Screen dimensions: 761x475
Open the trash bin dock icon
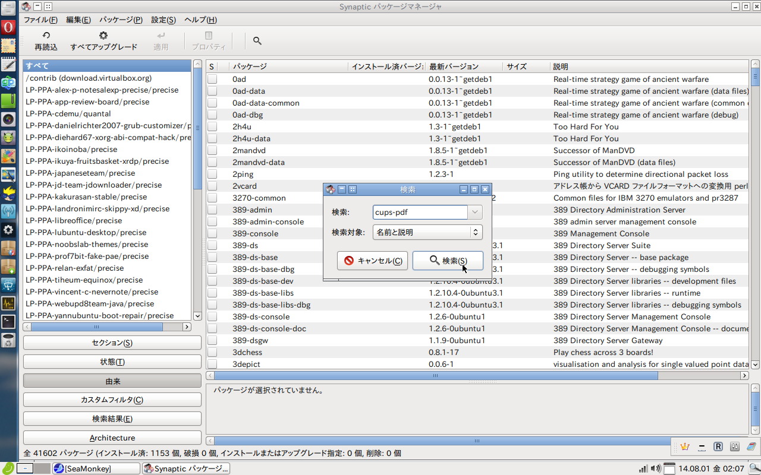click(8, 340)
